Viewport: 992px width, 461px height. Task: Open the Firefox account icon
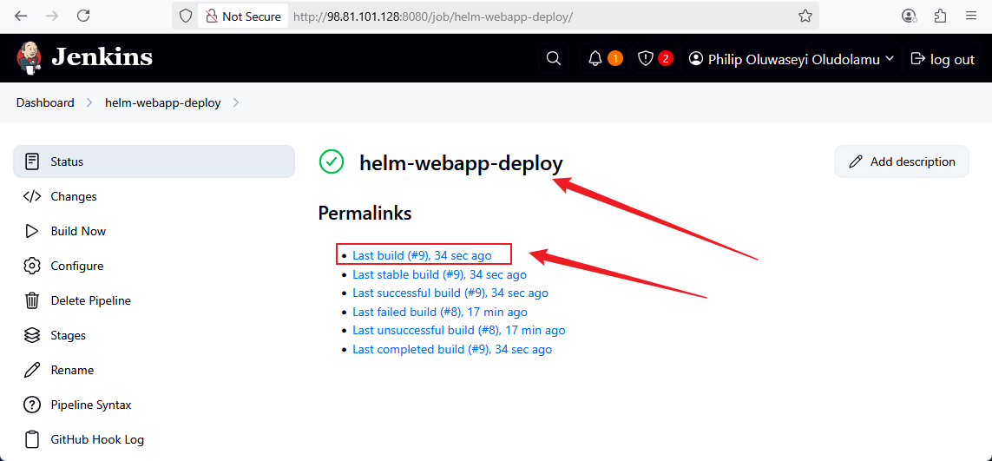tap(910, 16)
